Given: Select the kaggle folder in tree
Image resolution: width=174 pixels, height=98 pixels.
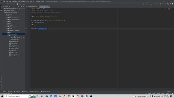Looking at the screenshot, I should point(10,25).
